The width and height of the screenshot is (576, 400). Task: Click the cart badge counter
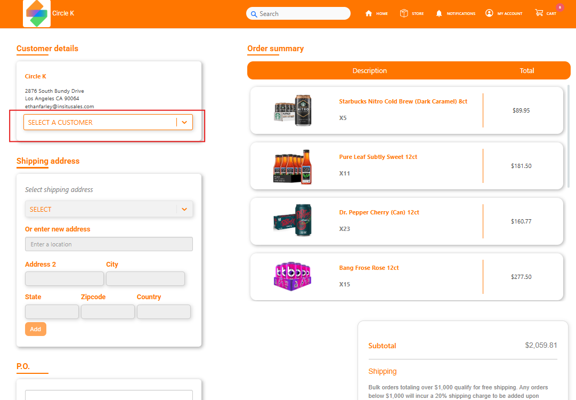[560, 7]
